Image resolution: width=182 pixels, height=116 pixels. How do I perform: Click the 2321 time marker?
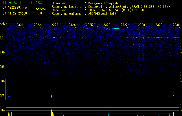pos(20,25)
